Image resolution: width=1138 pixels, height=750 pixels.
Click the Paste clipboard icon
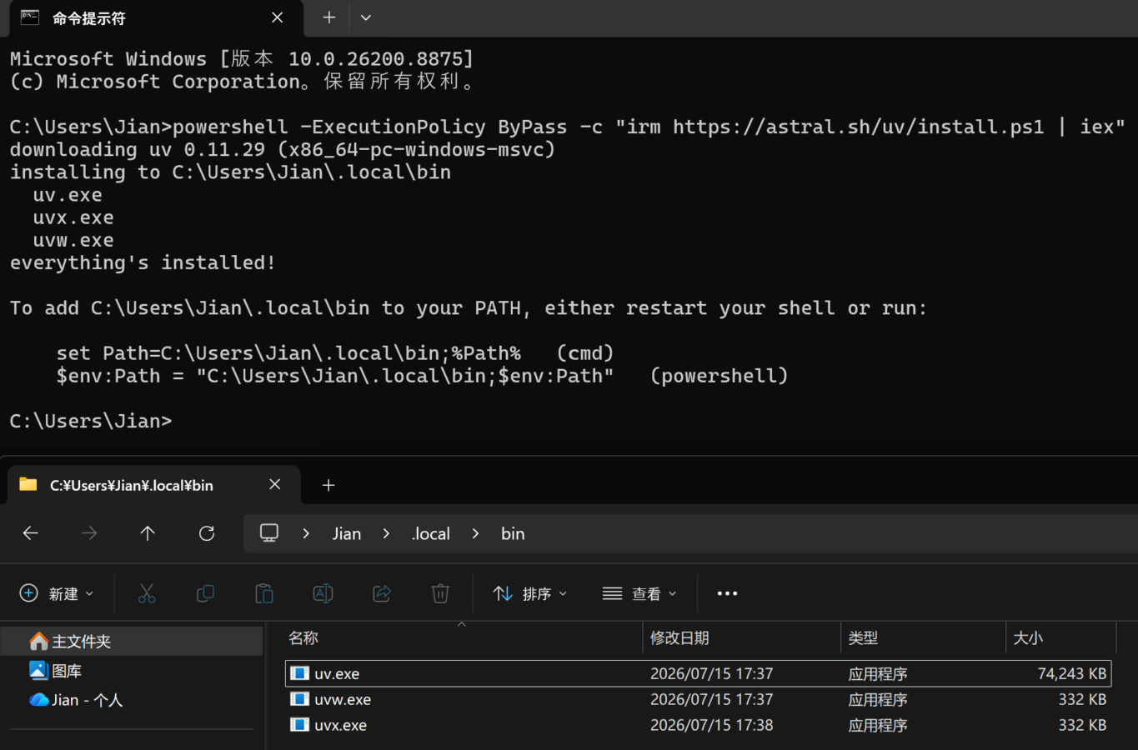click(264, 593)
